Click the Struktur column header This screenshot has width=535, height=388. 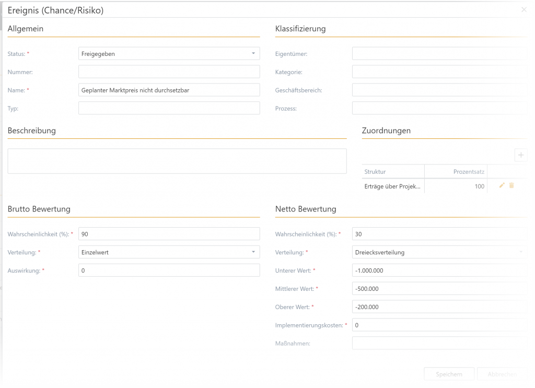click(x=393, y=171)
